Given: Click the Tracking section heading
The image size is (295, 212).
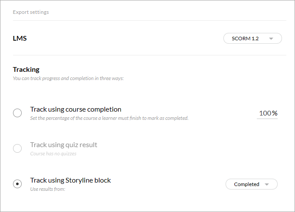Looking at the screenshot, I should (x=26, y=70).
